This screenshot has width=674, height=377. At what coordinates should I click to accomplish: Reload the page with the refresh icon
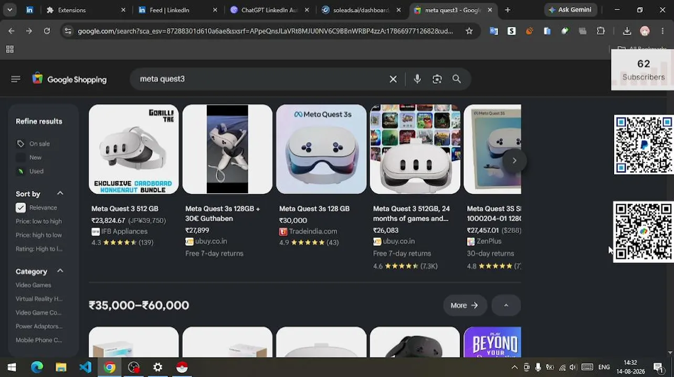click(x=47, y=31)
